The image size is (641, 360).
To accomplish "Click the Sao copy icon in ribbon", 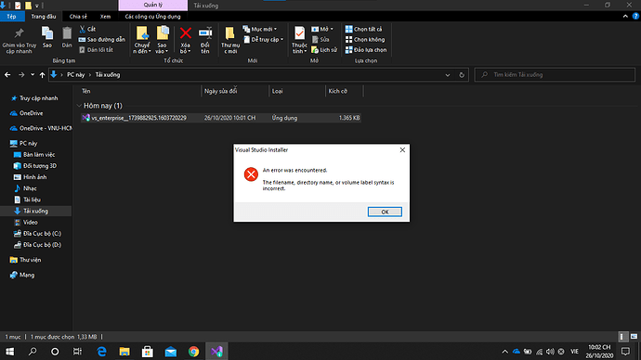I will (47, 33).
